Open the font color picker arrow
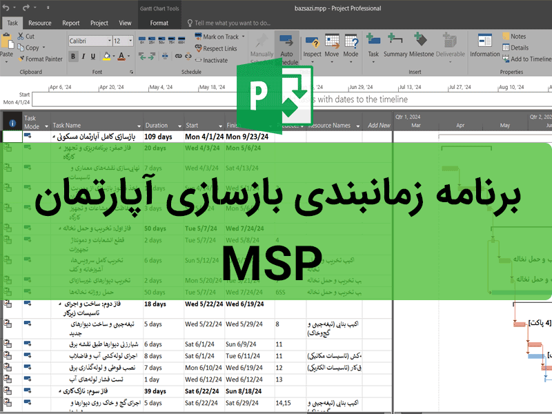 click(x=128, y=57)
